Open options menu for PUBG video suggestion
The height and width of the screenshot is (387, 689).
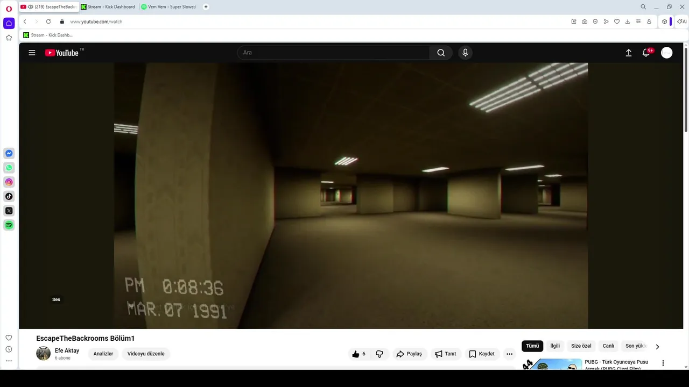[663, 363]
